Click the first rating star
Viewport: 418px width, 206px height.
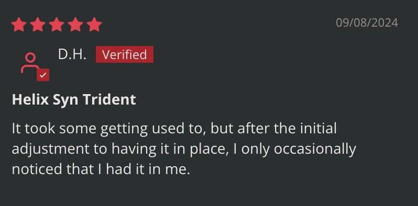[x=19, y=25]
